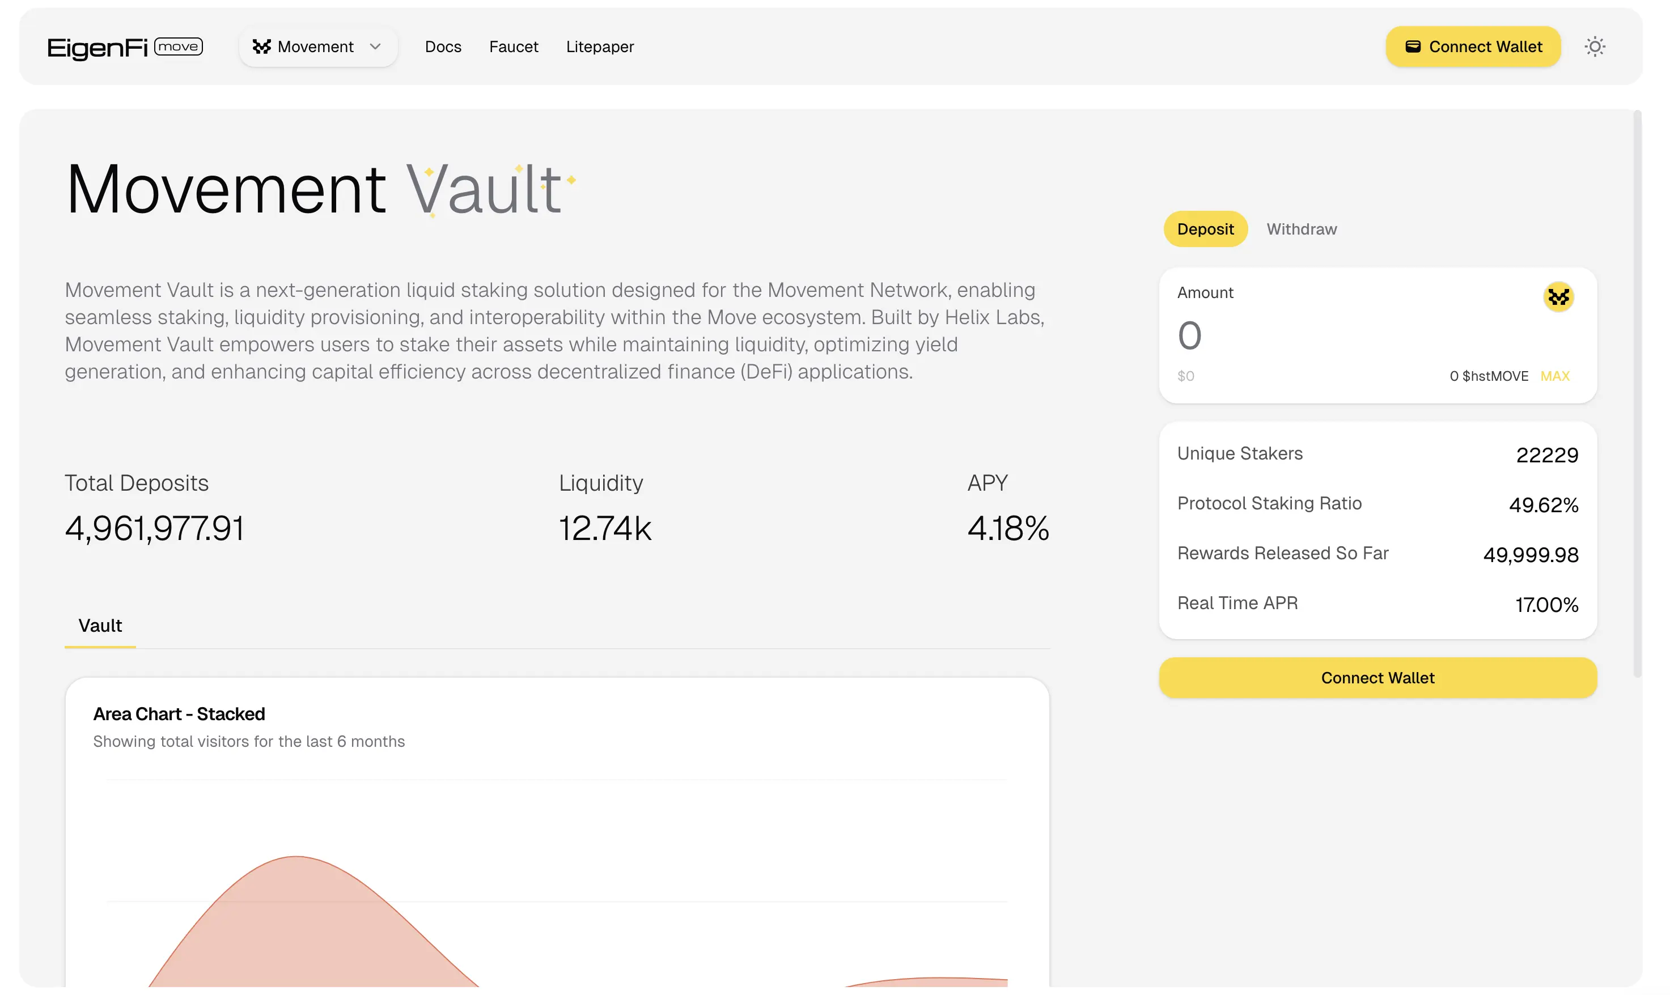Click the Protocol Staking Ratio label
1670x995 pixels.
(x=1269, y=504)
